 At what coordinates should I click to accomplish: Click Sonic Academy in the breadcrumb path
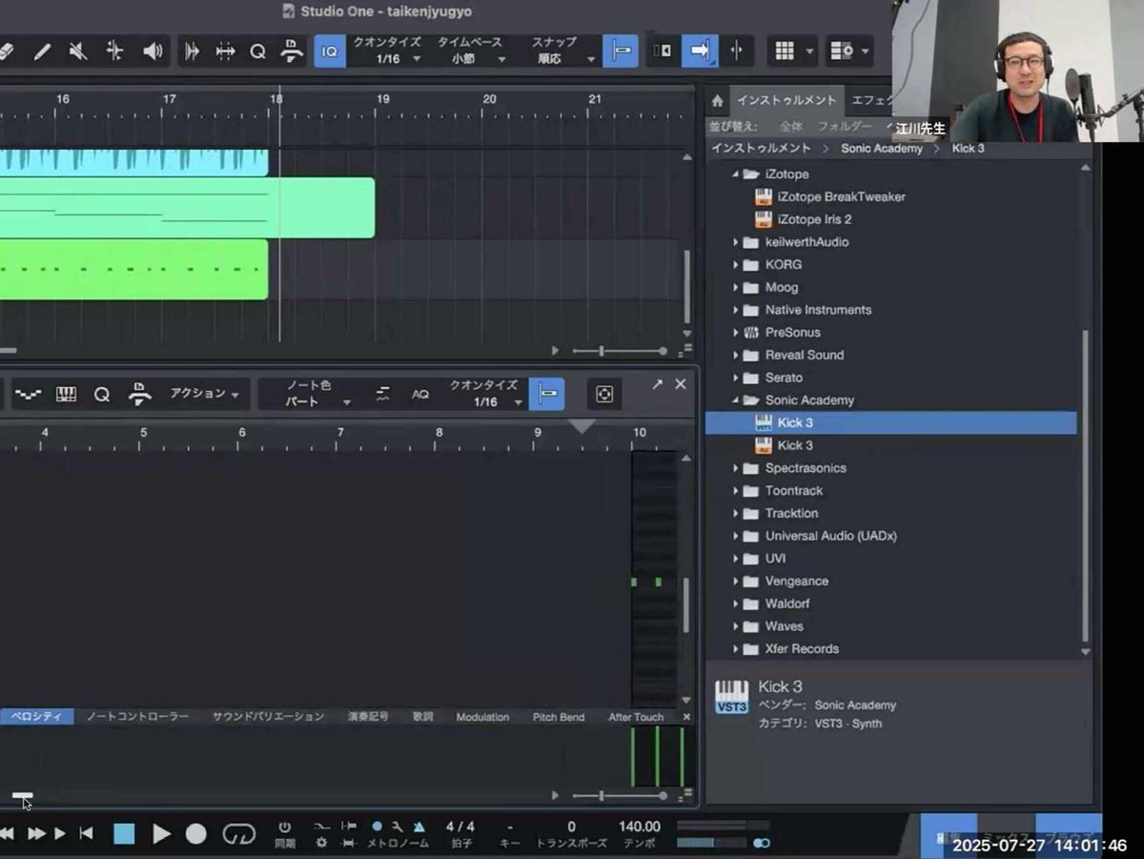tap(881, 149)
